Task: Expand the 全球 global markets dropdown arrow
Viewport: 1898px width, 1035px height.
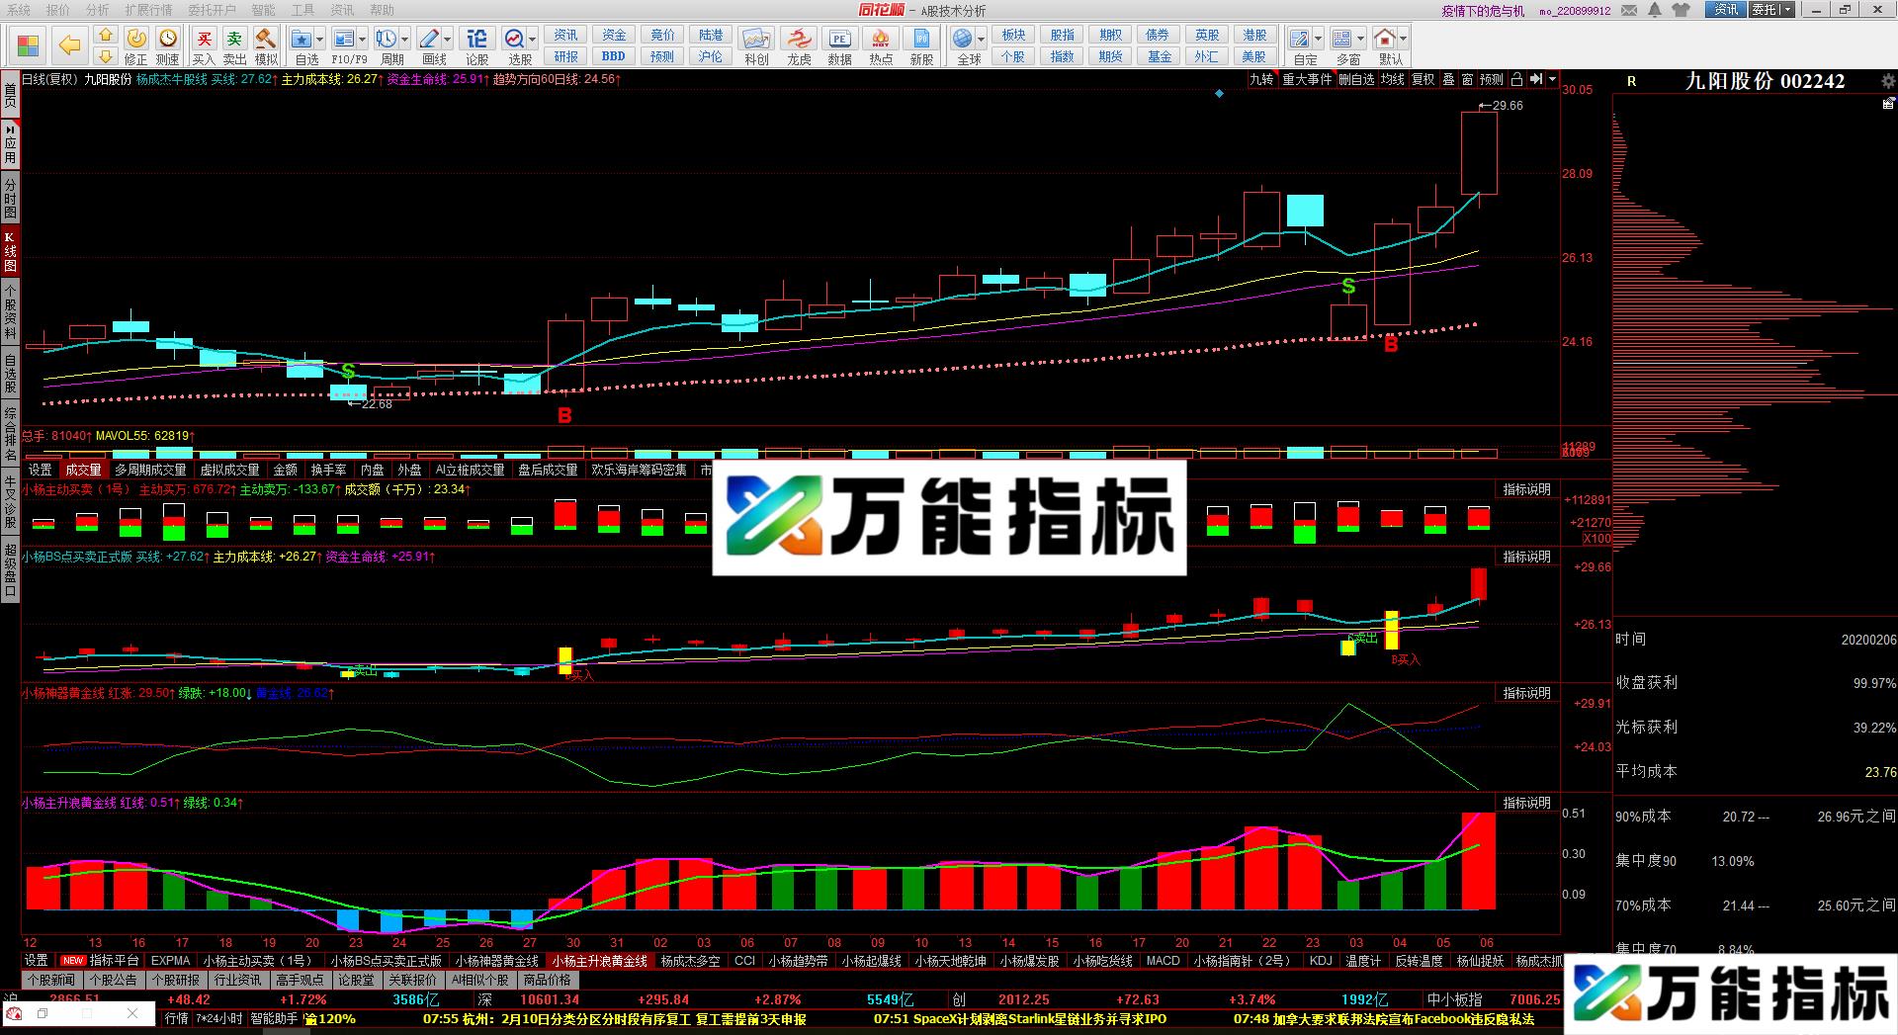Action: (x=981, y=40)
